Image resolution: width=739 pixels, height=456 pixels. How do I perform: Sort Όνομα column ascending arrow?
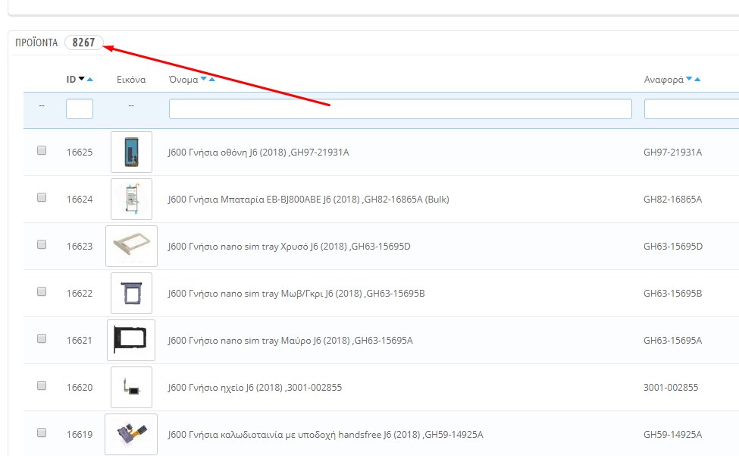coord(212,80)
